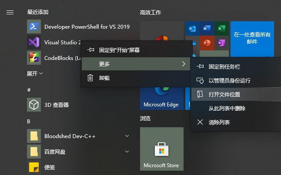The height and width of the screenshot is (175, 281).
Task: Open the Microsoft Edge tile
Action: point(162,99)
